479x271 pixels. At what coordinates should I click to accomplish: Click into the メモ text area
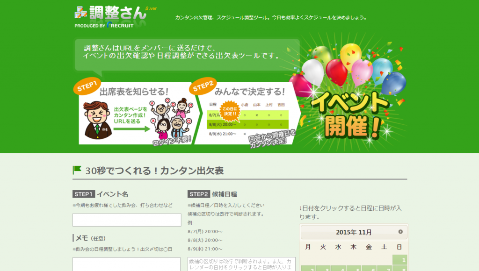(126, 264)
